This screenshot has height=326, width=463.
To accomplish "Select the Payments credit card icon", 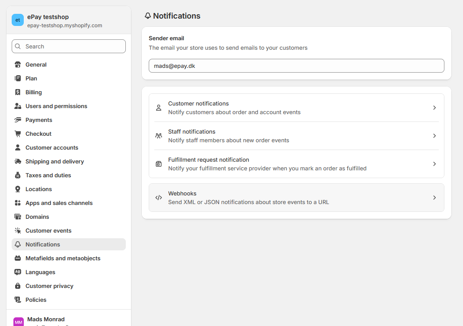I will pyautogui.click(x=18, y=120).
